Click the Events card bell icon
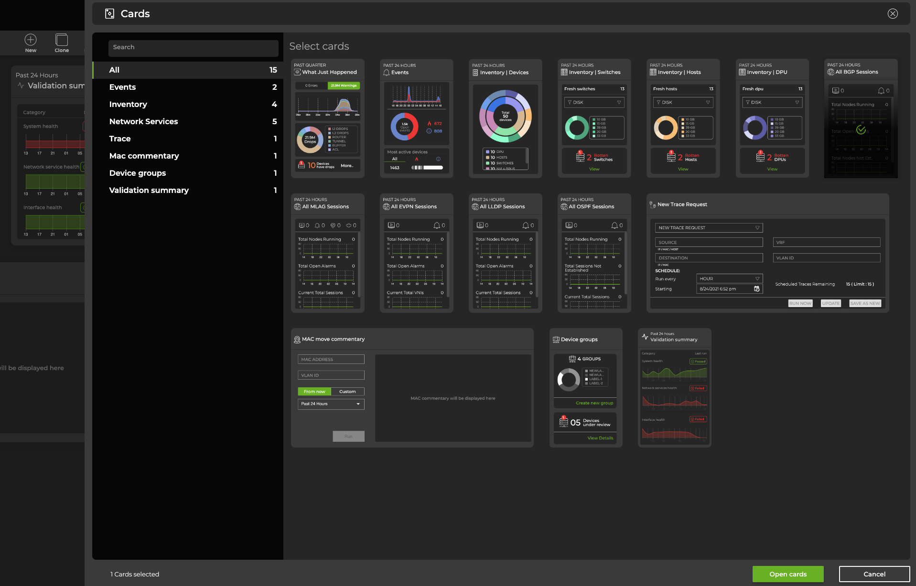916x586 pixels. point(387,73)
